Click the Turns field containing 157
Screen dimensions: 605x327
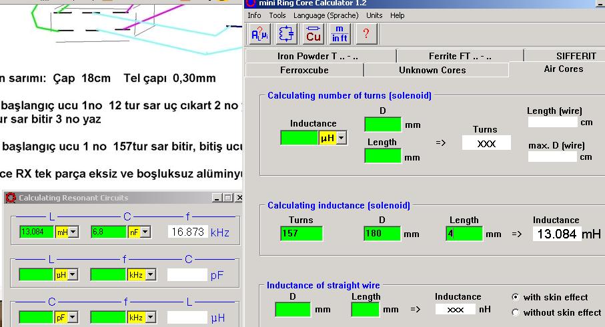click(x=301, y=234)
